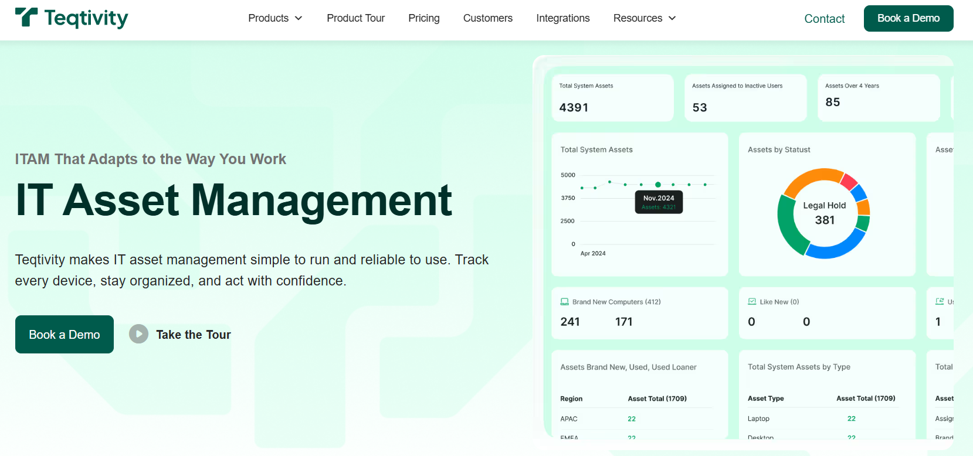Screen dimensions: 973x456
Task: Click the Asset Type column header
Action: (x=766, y=399)
